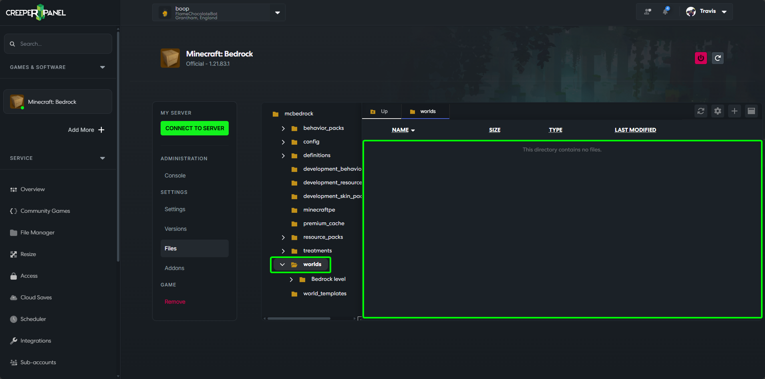Click the refresh files icon
This screenshot has width=765, height=379.
(x=701, y=111)
